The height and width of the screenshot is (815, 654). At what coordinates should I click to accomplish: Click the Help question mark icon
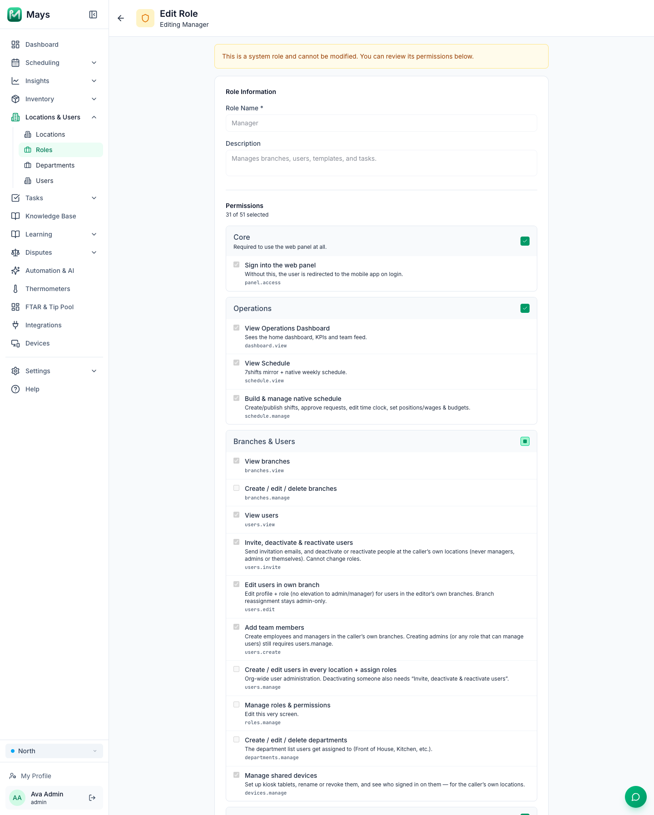click(x=15, y=389)
